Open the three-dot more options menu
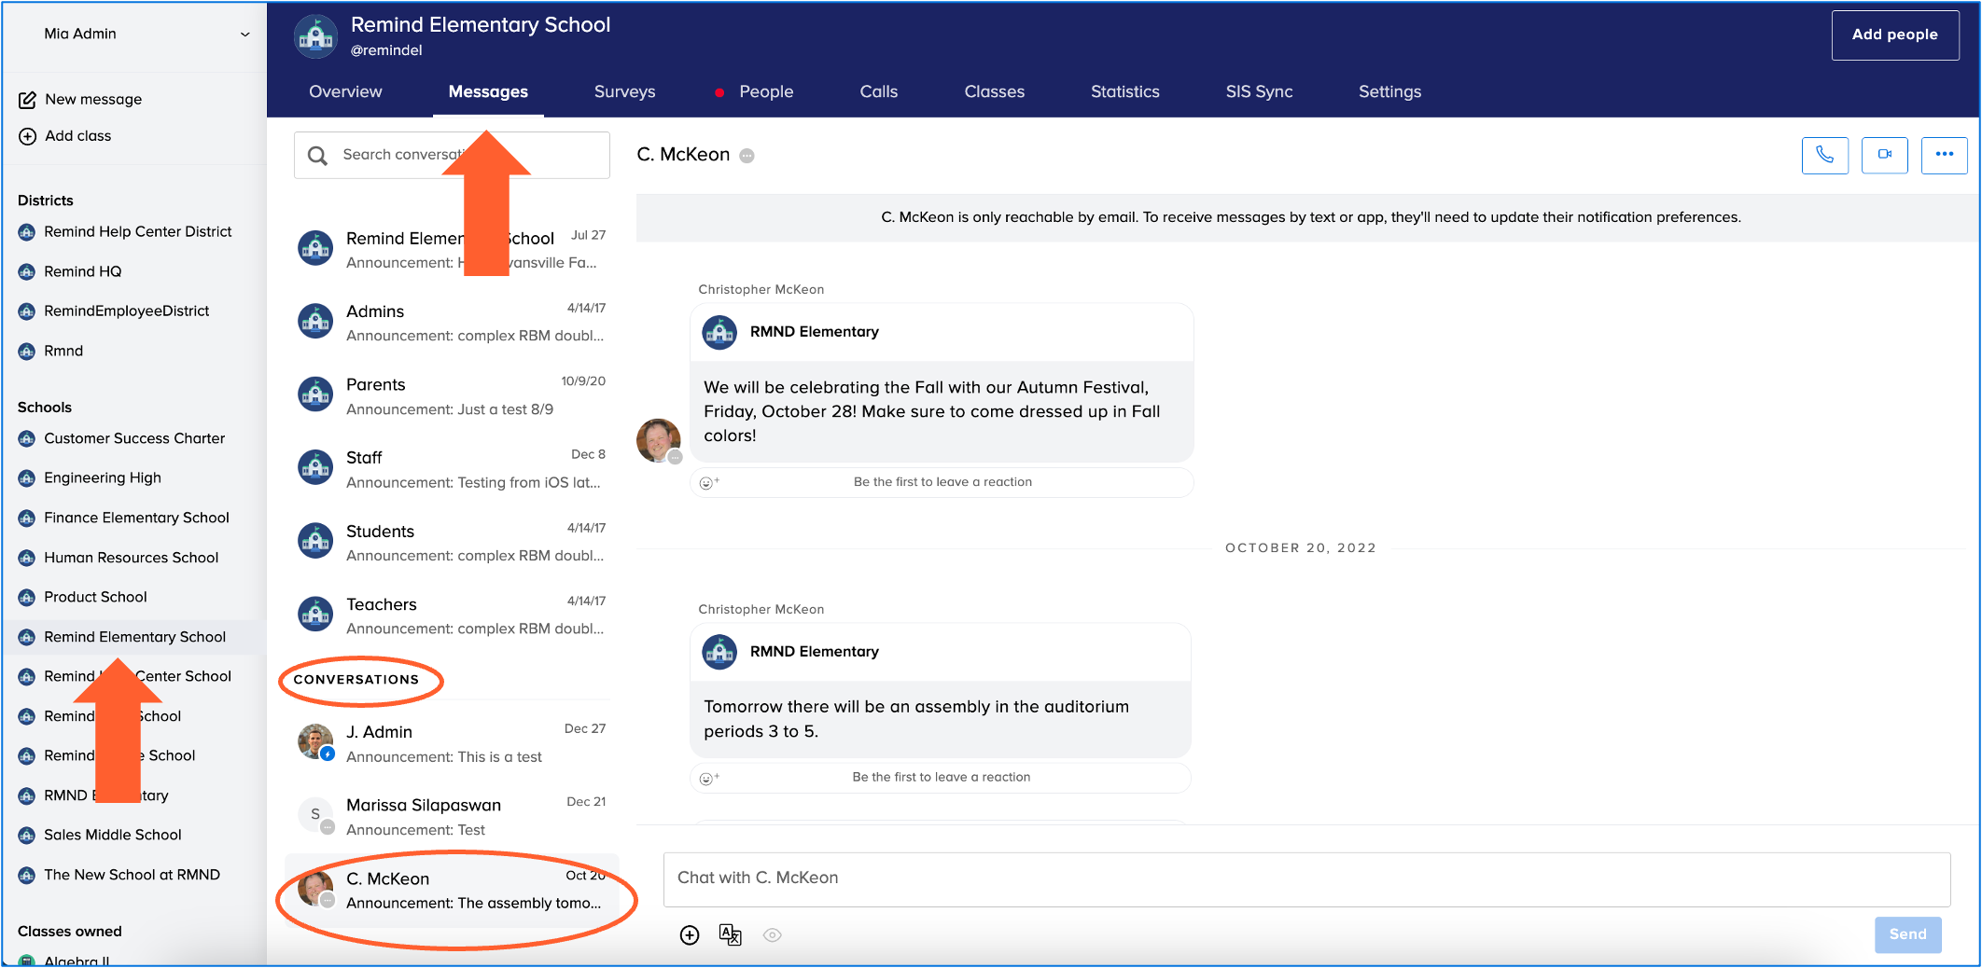Screen dimensions: 1982x968 [x=1944, y=155]
